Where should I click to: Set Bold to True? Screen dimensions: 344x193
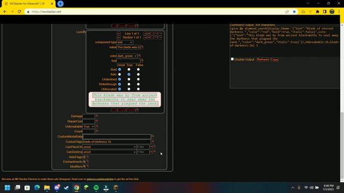pyautogui.click(x=129, y=69)
